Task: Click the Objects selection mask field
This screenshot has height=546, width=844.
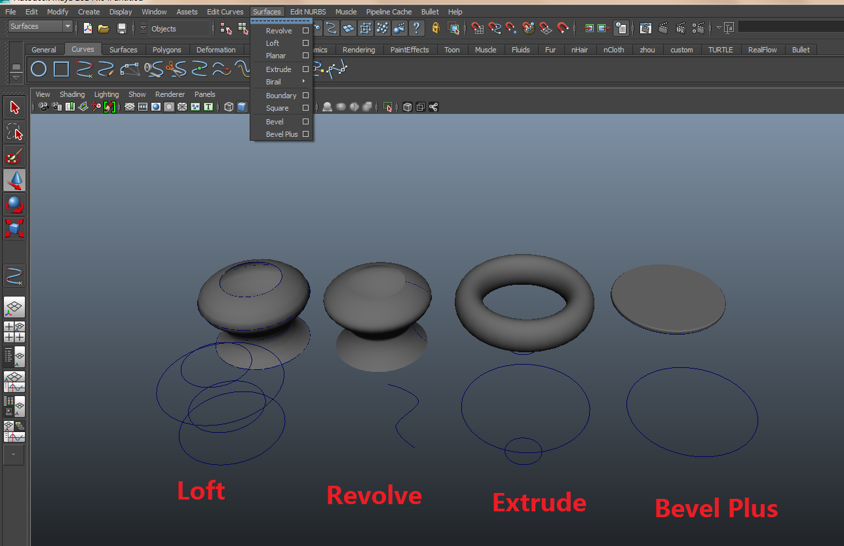Action: coord(180,29)
